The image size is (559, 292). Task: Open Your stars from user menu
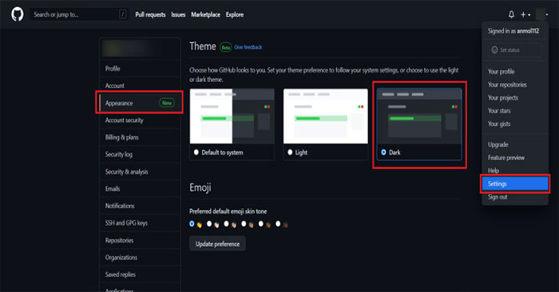click(515, 111)
